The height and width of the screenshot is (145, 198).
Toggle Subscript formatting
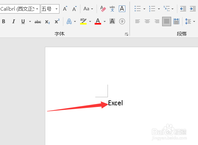point(47,22)
